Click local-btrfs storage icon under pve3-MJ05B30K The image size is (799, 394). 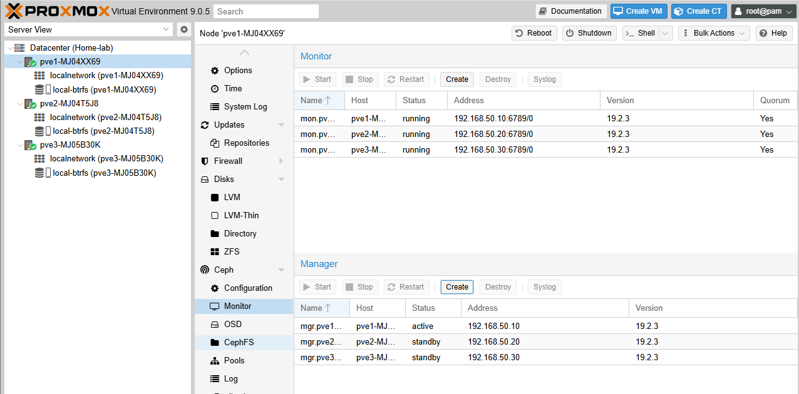point(42,173)
